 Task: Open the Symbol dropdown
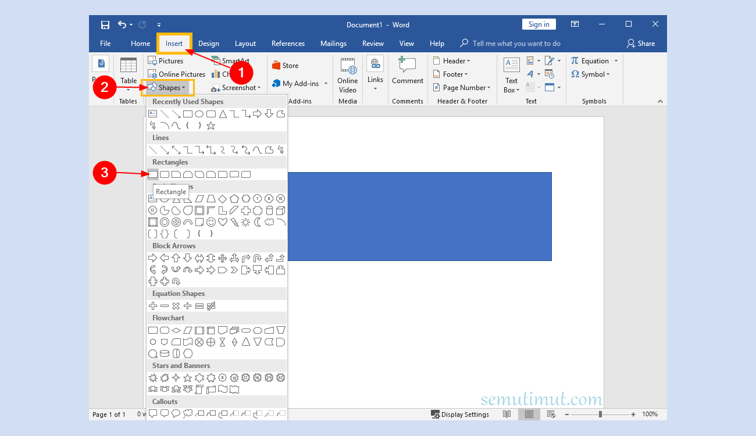click(590, 74)
